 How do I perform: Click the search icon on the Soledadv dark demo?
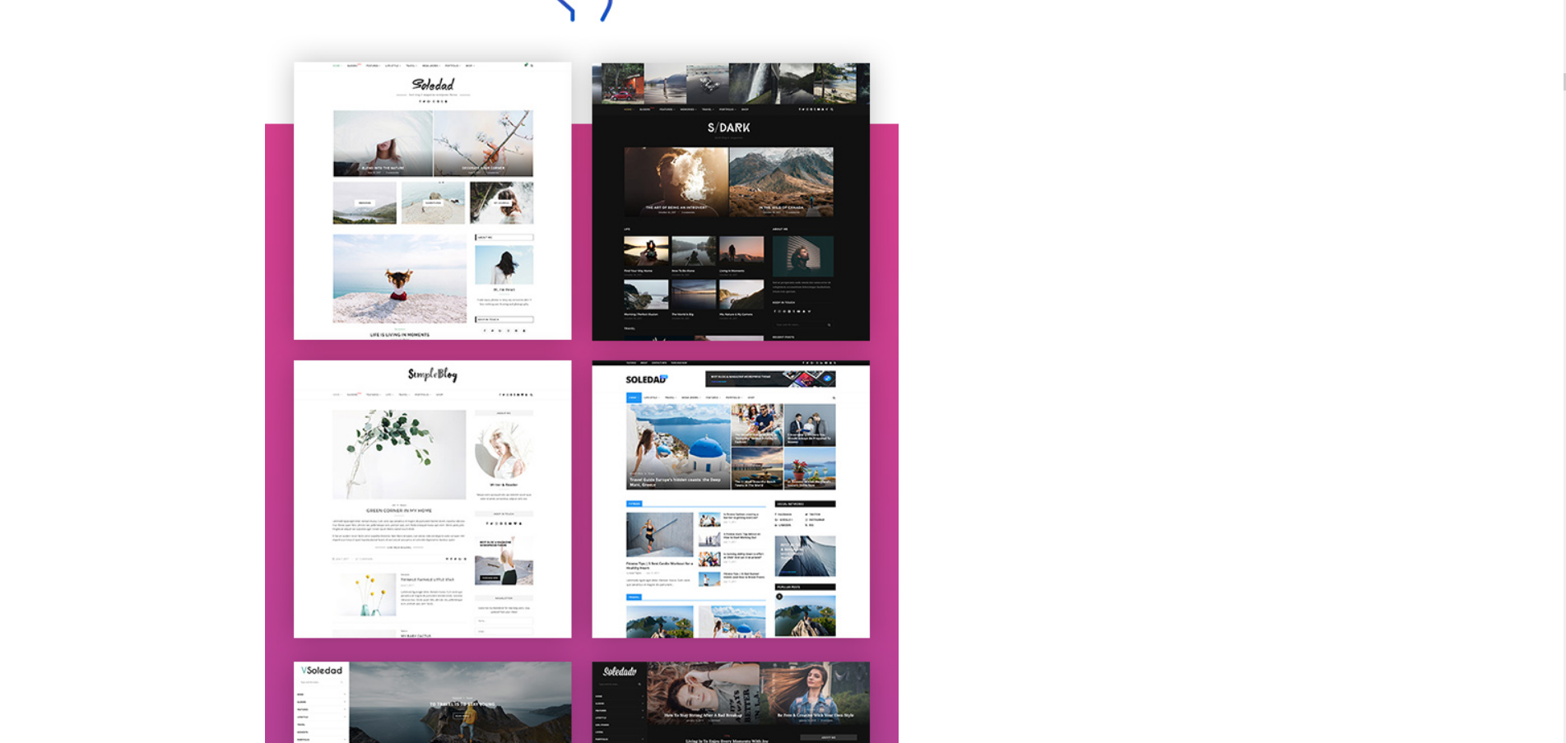639,685
